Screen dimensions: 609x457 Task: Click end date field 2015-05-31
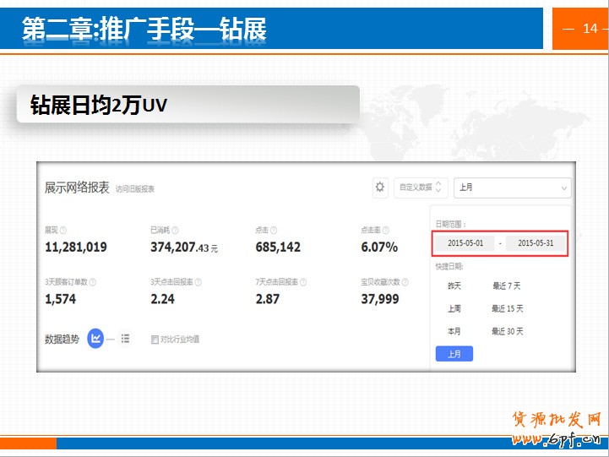535,243
